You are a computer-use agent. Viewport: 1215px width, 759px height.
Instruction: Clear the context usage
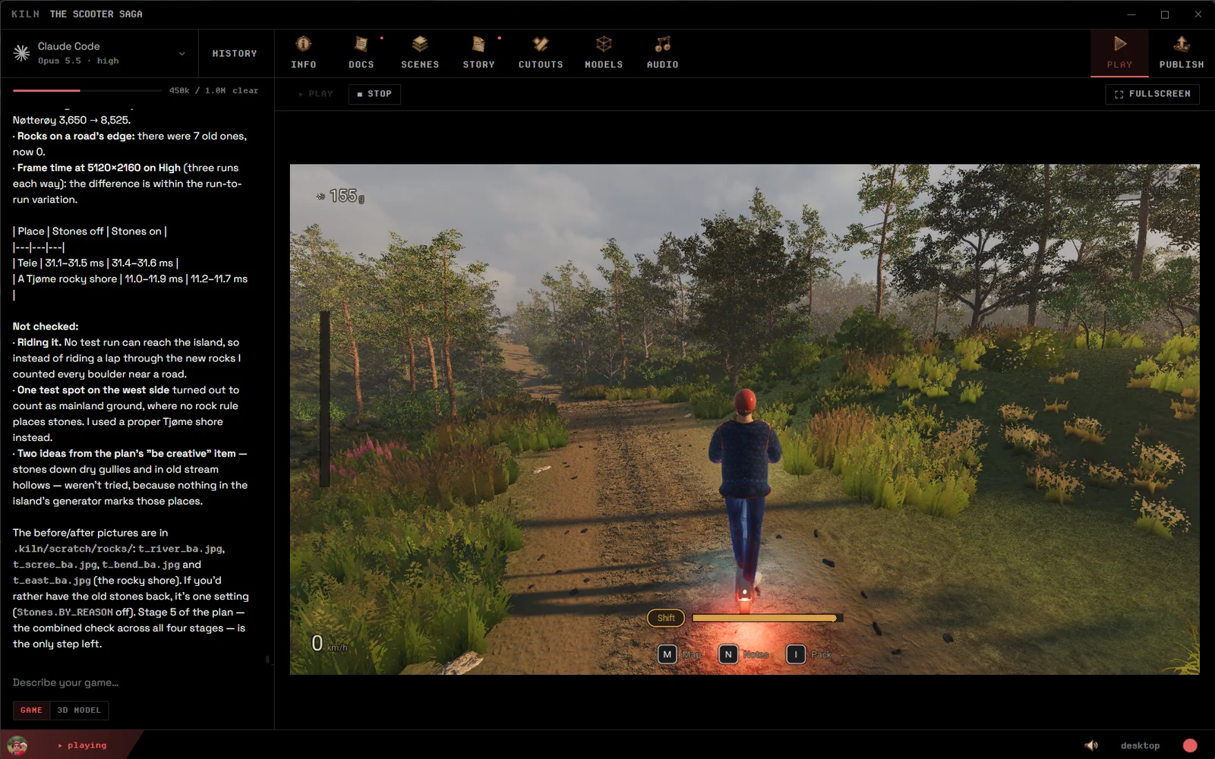point(245,90)
